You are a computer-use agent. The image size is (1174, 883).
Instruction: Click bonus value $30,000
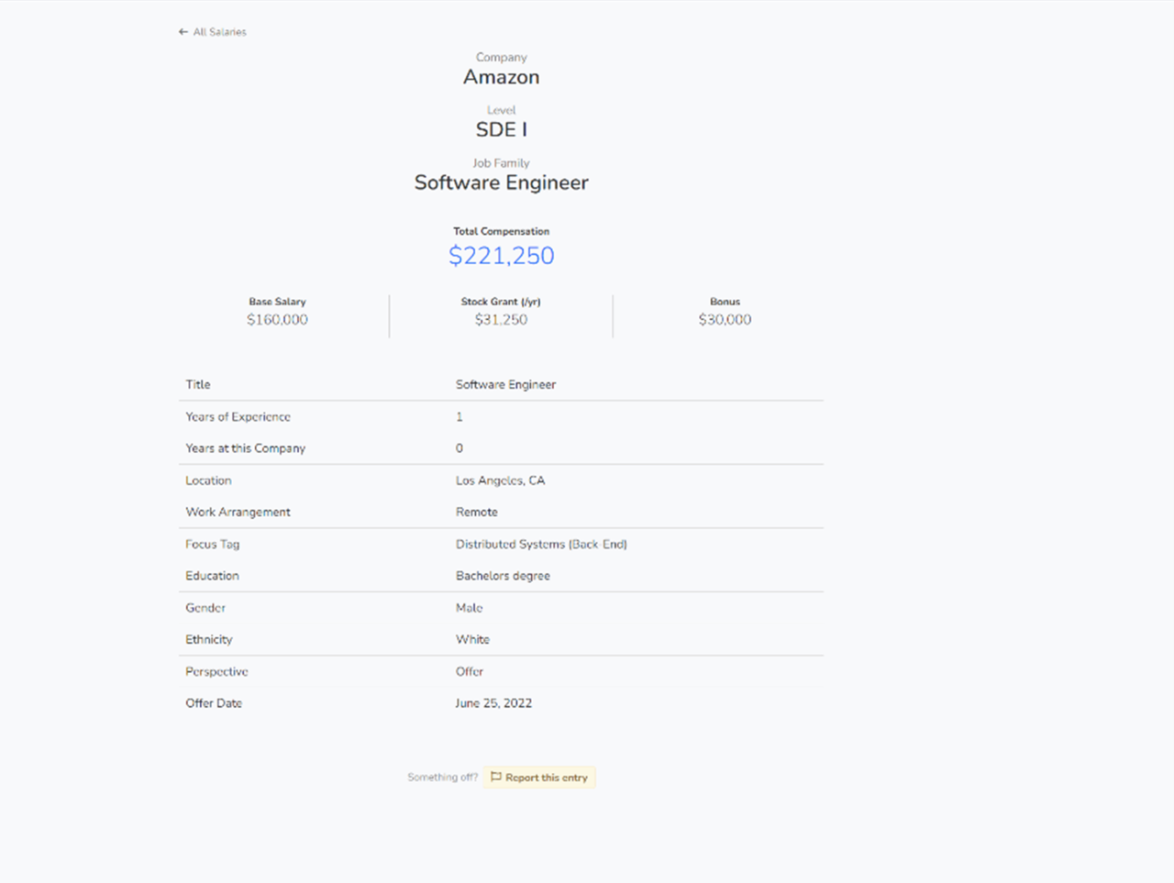coord(725,320)
